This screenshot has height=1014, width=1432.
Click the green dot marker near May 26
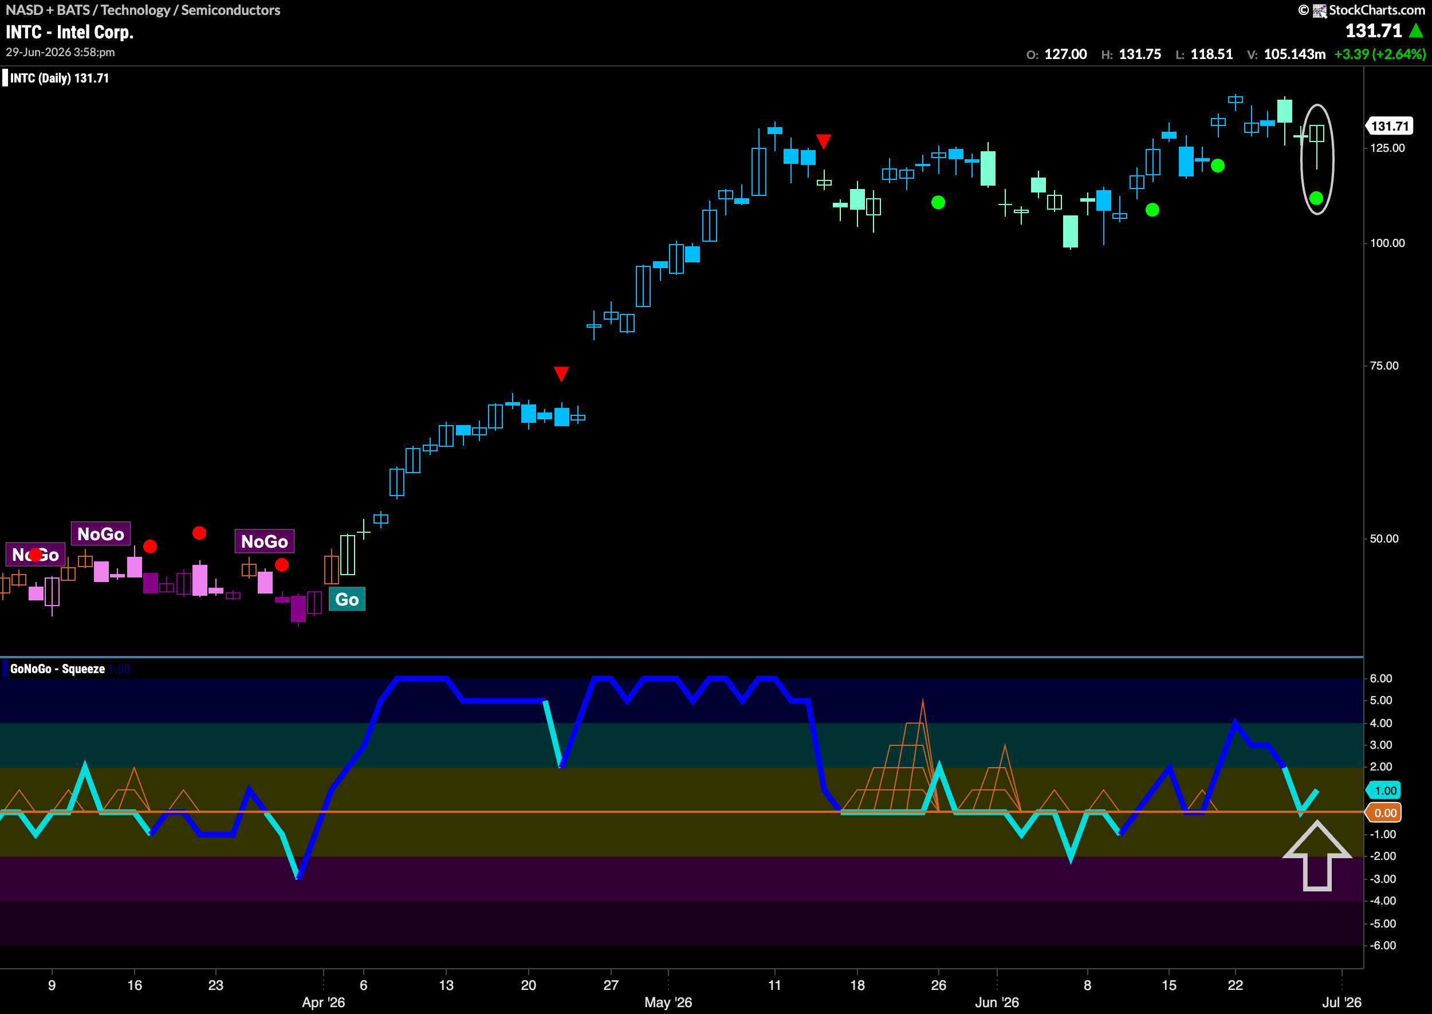pyautogui.click(x=938, y=202)
